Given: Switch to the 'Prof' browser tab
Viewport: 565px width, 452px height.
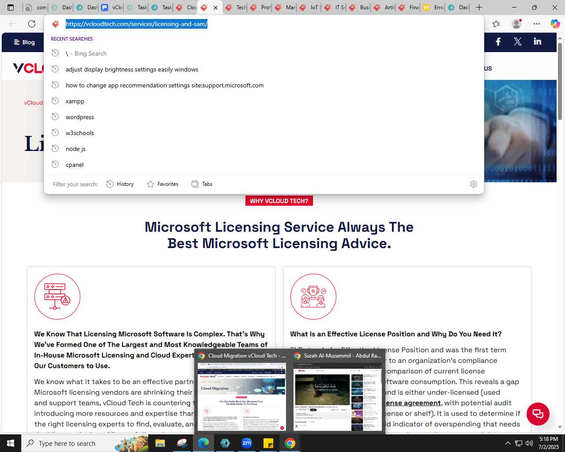Looking at the screenshot, I should pos(260,8).
